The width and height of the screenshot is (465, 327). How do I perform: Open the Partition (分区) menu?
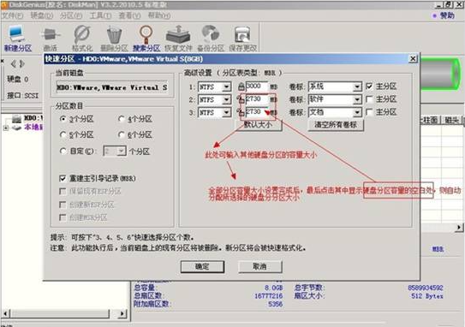click(x=71, y=15)
